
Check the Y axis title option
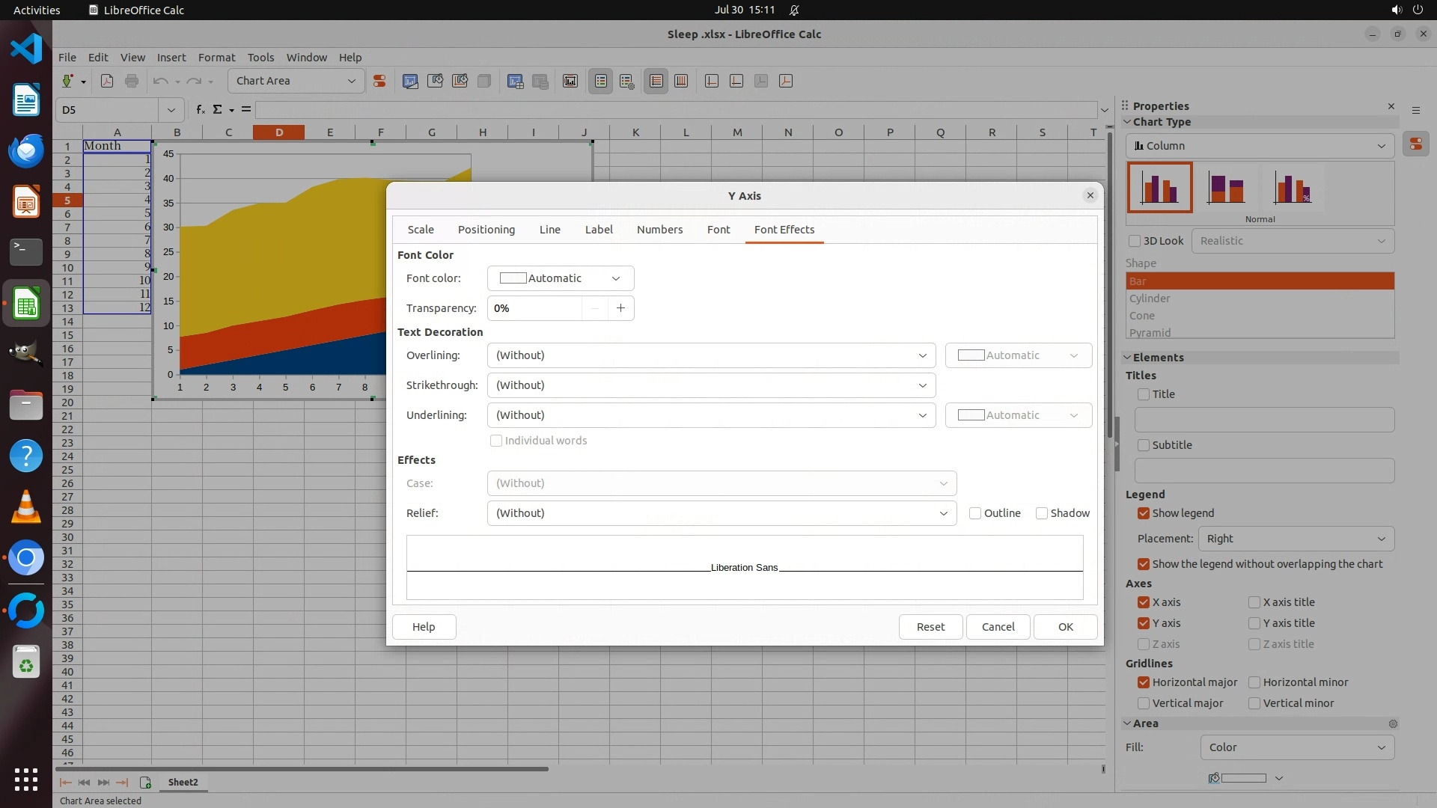[x=1254, y=623]
